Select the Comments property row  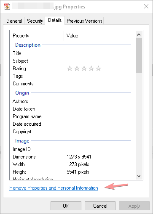click(x=72, y=84)
